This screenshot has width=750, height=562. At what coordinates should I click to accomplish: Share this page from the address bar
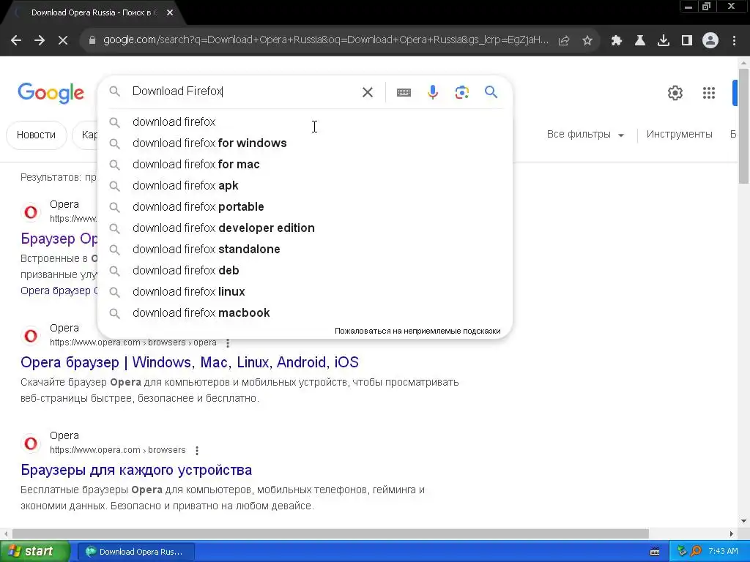pos(564,40)
